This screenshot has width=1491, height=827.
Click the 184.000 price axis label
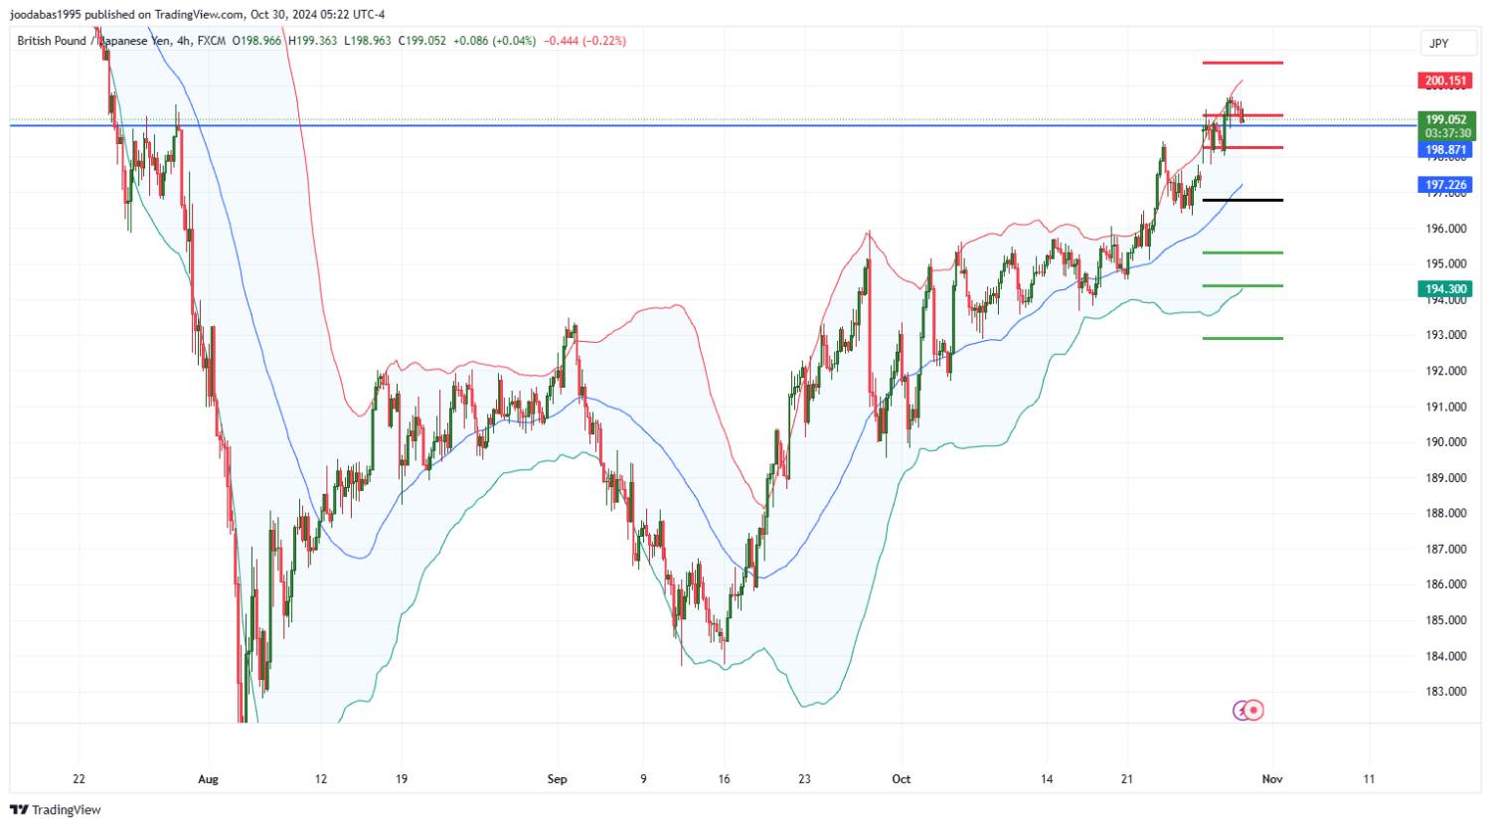tap(1446, 656)
